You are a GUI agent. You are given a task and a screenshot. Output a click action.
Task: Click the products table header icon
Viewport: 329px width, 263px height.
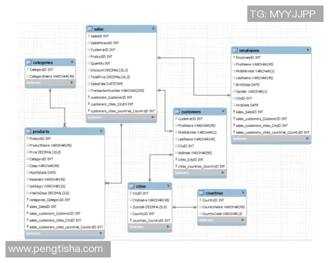29,131
